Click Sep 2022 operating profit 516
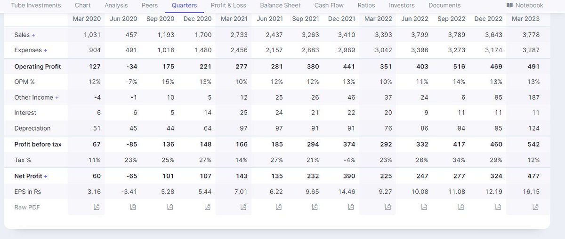Image resolution: width=565 pixels, height=239 pixels. click(460, 67)
